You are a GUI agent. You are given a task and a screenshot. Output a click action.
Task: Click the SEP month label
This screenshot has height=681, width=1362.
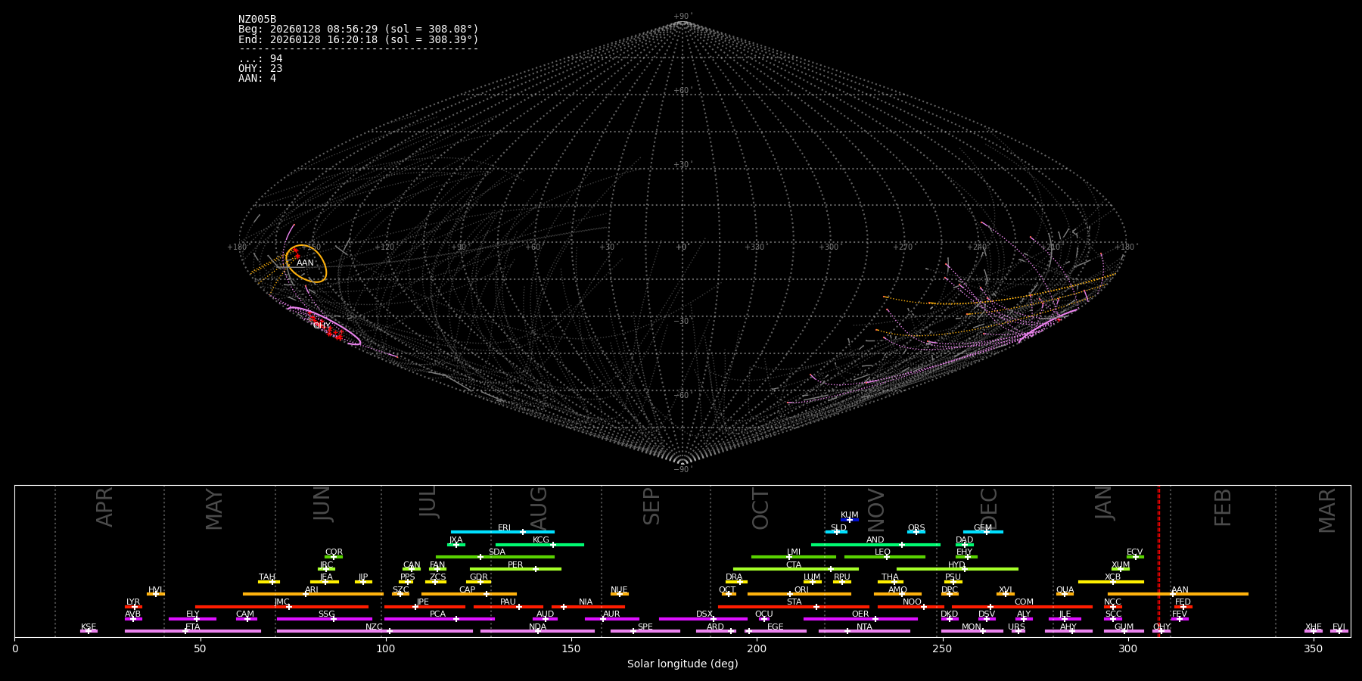651,506
